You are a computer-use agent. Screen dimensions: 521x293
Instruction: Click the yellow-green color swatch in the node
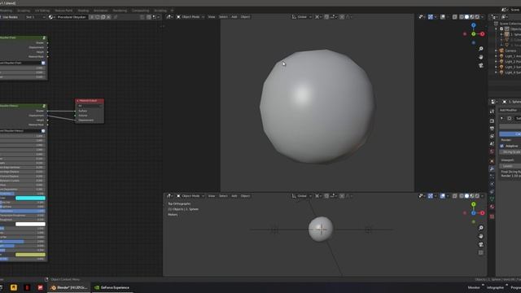click(30, 255)
